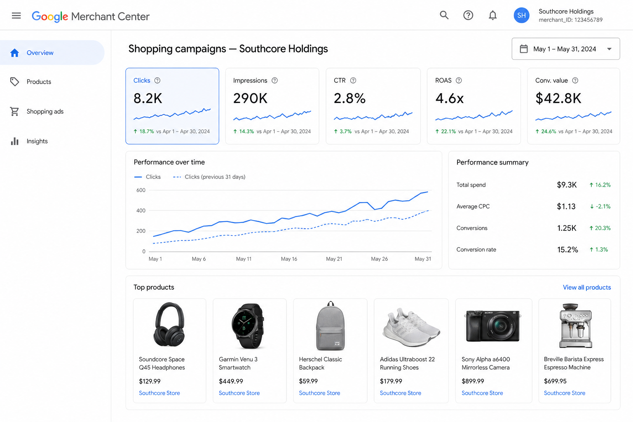This screenshot has width=633, height=422.
Task: Open the help question mark icon
Action: pos(468,15)
